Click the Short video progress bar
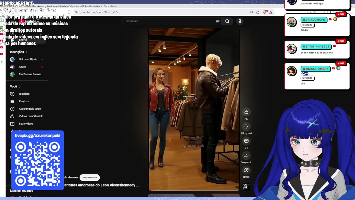Viewport: 355px width, 200px height. (194, 190)
